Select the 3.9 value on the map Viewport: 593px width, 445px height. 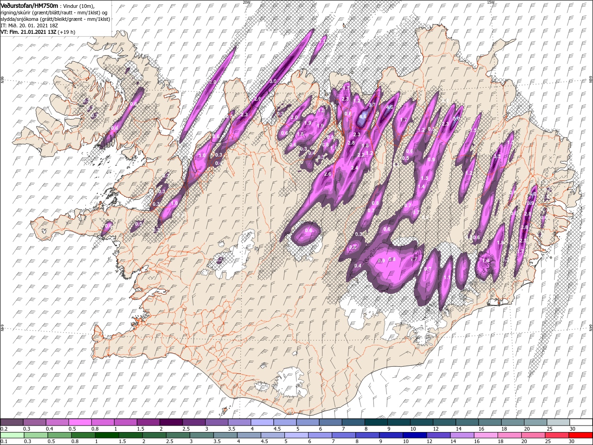(531, 203)
